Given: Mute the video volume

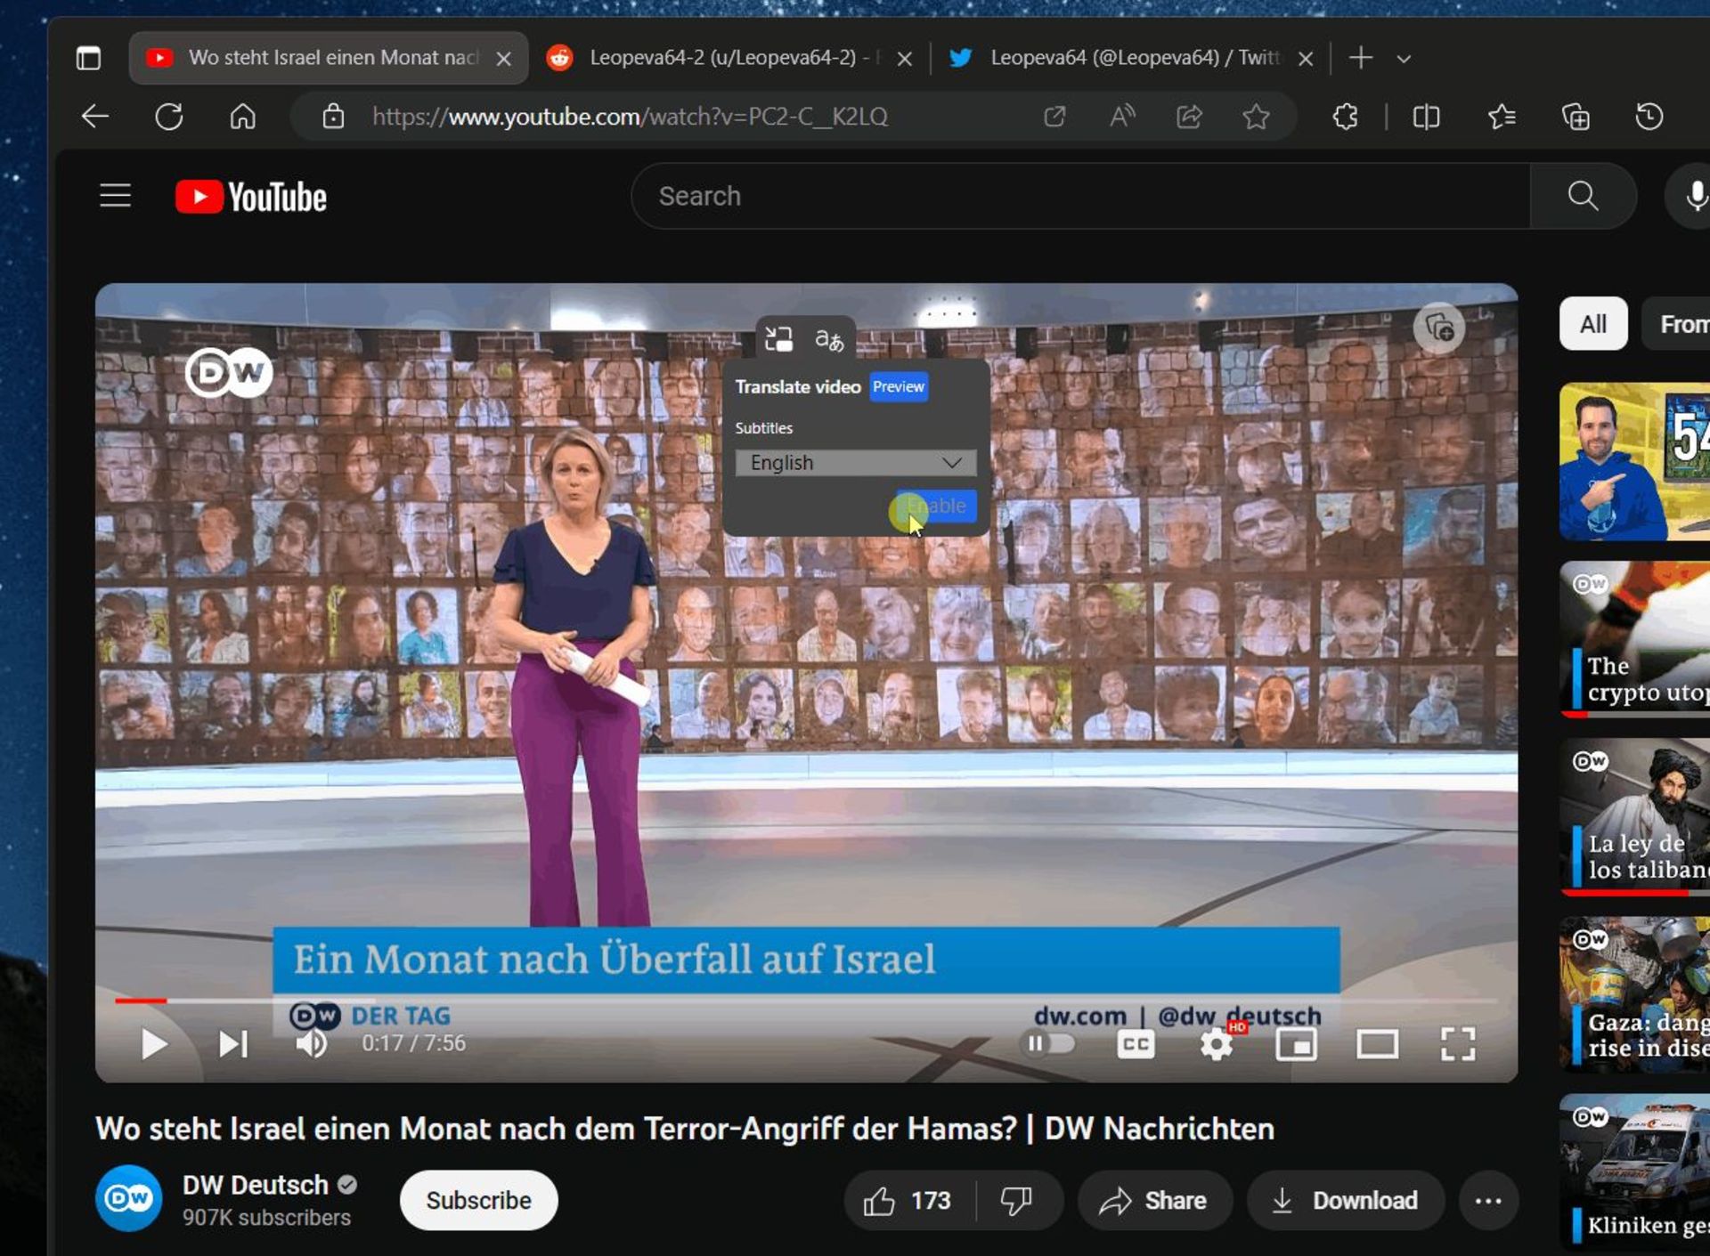Looking at the screenshot, I should point(312,1044).
